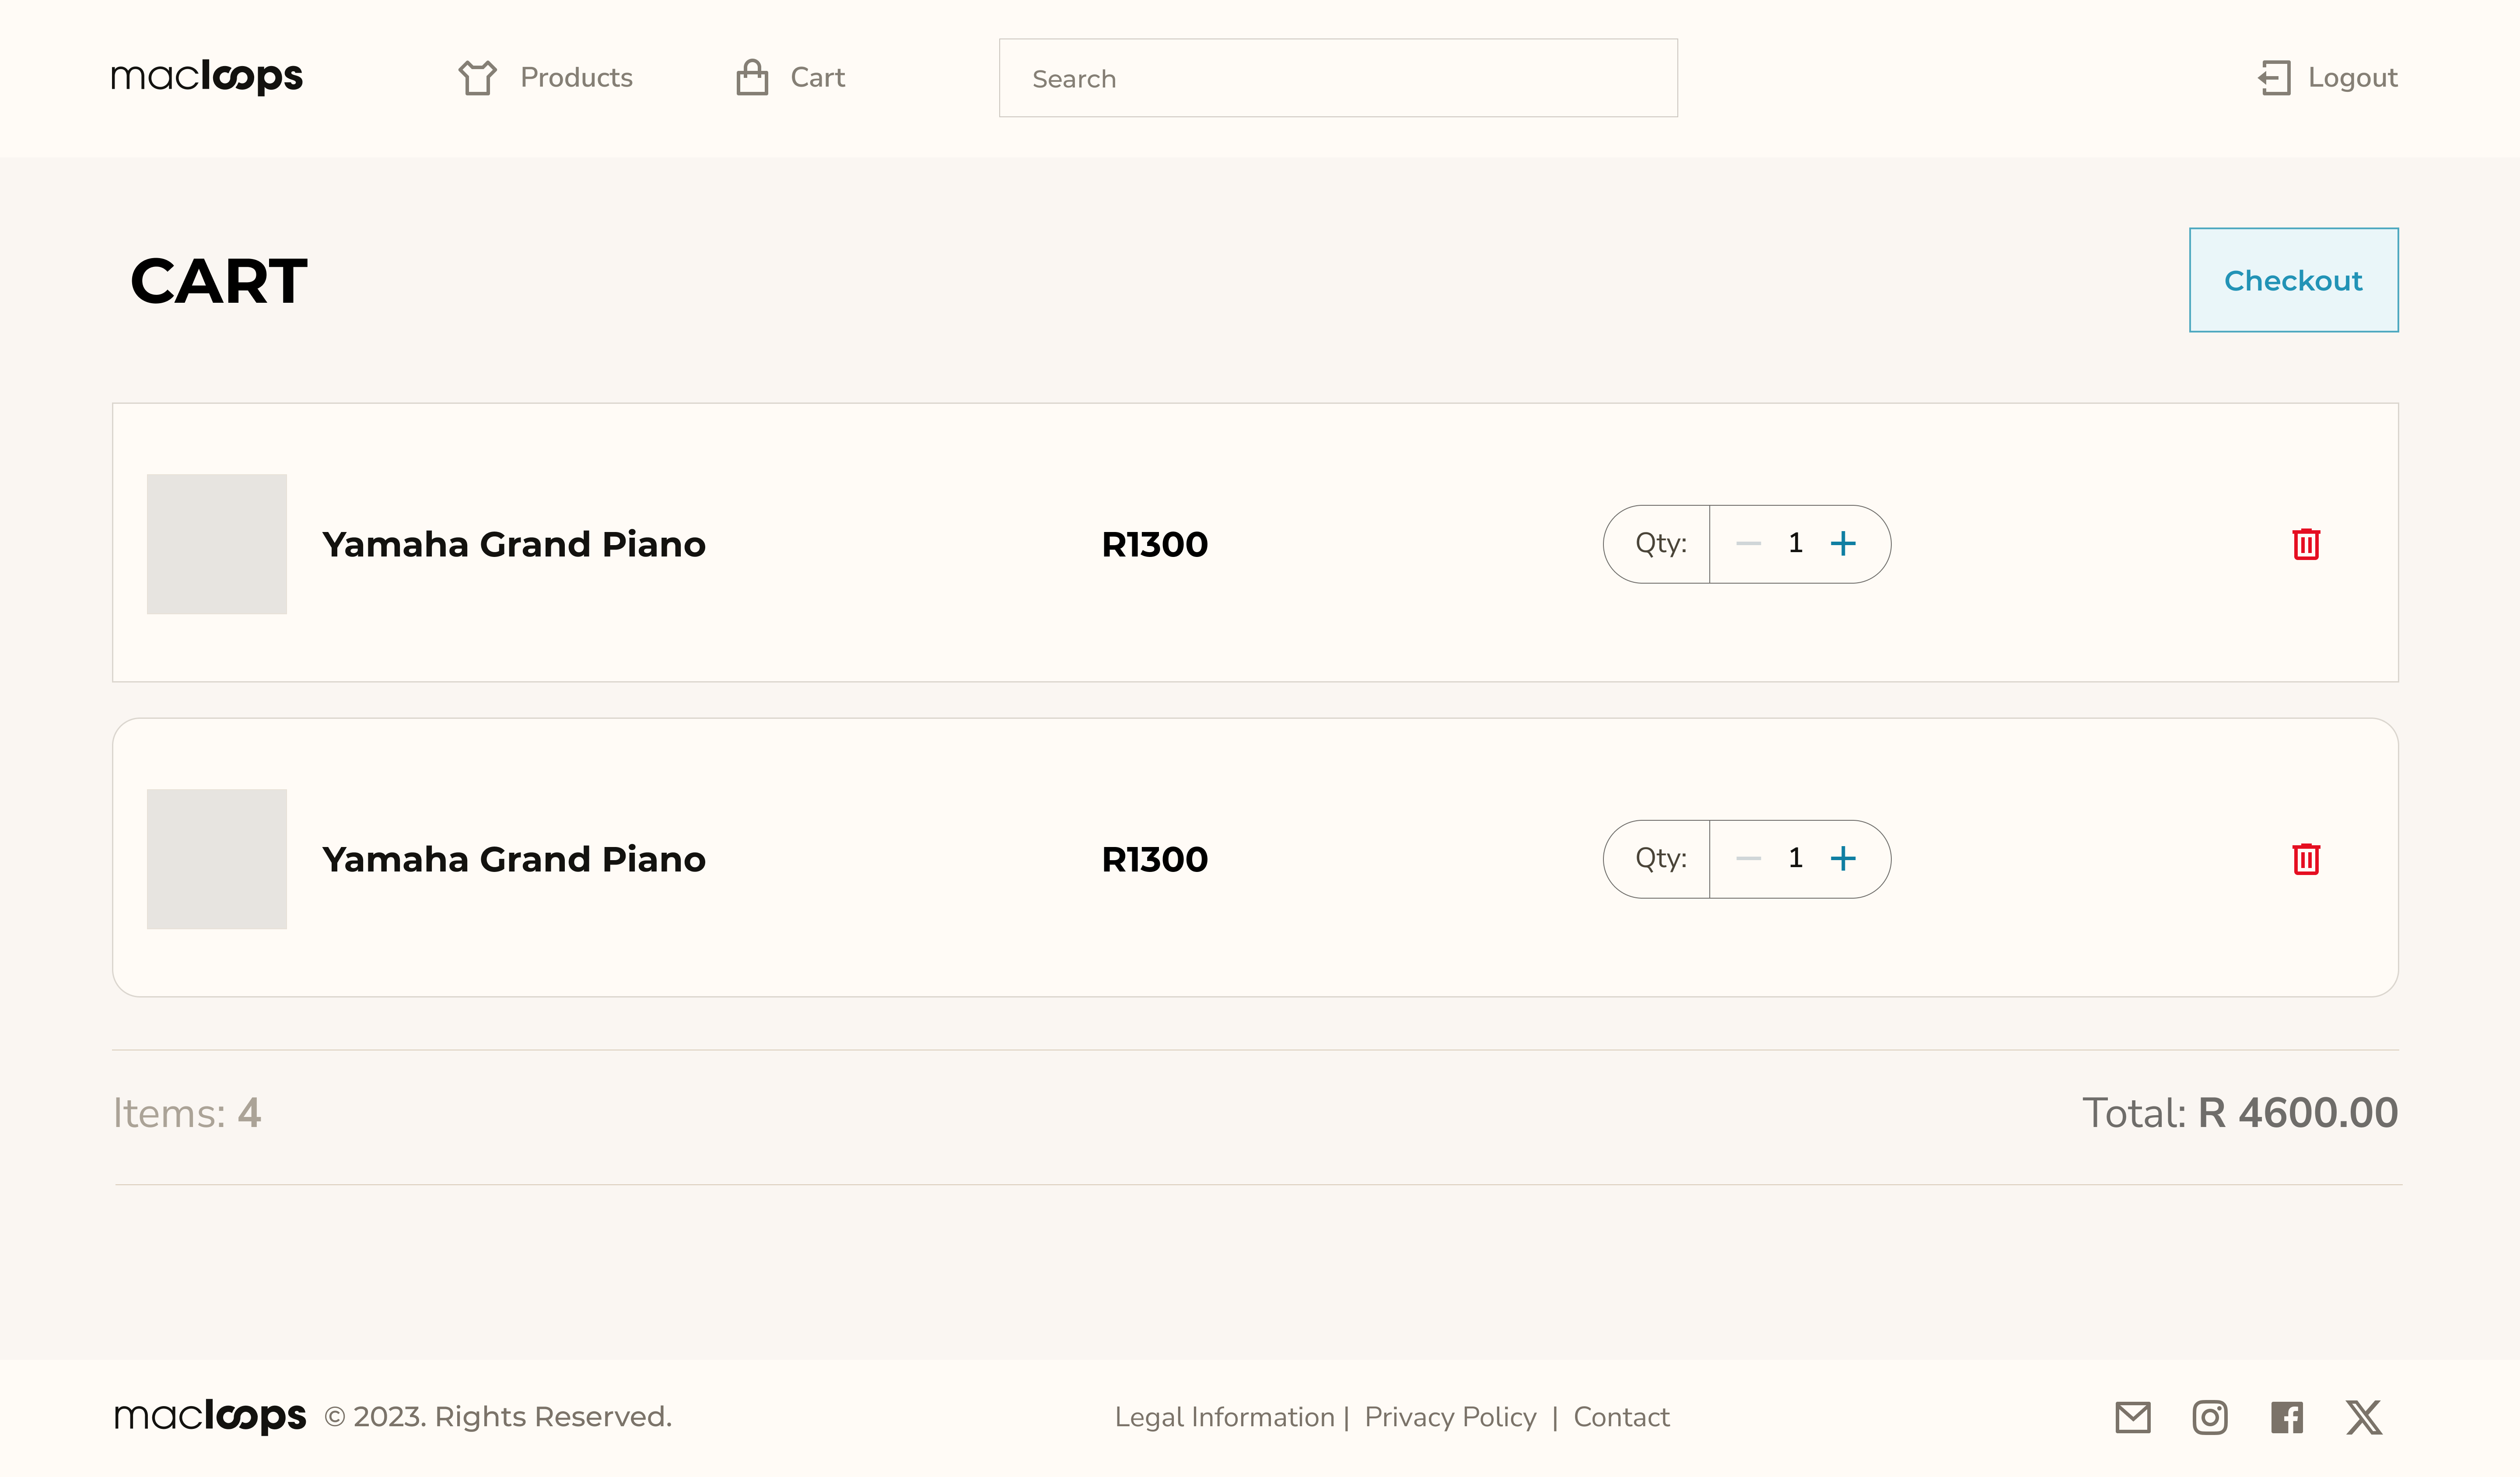Open the Contact link in footer
The height and width of the screenshot is (1477, 2520).
click(x=1621, y=1417)
